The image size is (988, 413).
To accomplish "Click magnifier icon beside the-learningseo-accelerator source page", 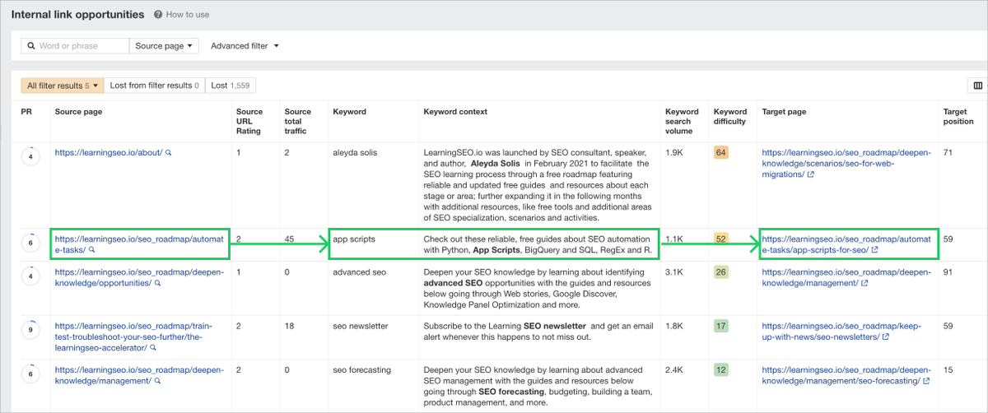I will (x=154, y=348).
